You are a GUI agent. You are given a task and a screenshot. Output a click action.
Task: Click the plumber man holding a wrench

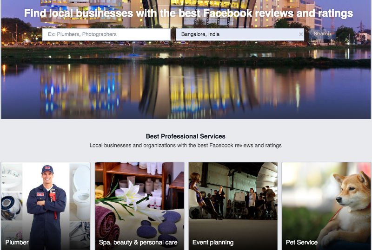click(46, 206)
